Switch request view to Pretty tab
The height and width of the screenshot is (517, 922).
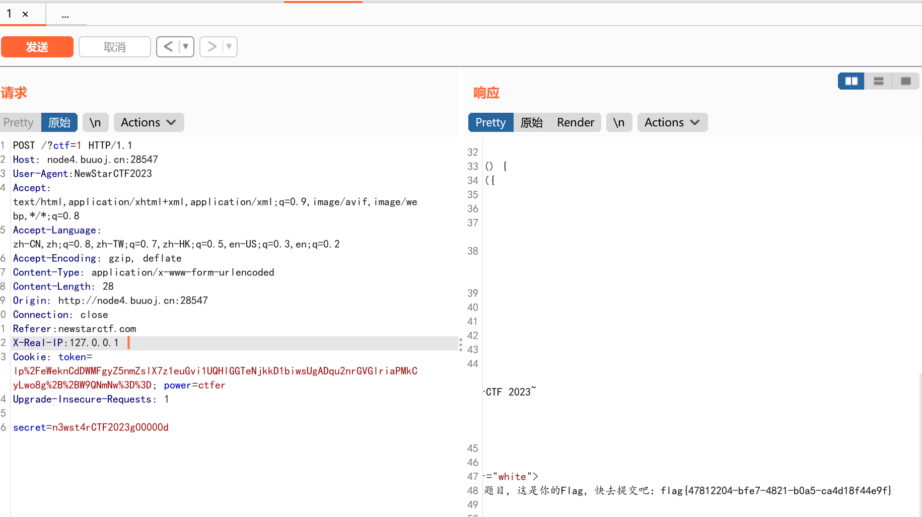click(19, 122)
